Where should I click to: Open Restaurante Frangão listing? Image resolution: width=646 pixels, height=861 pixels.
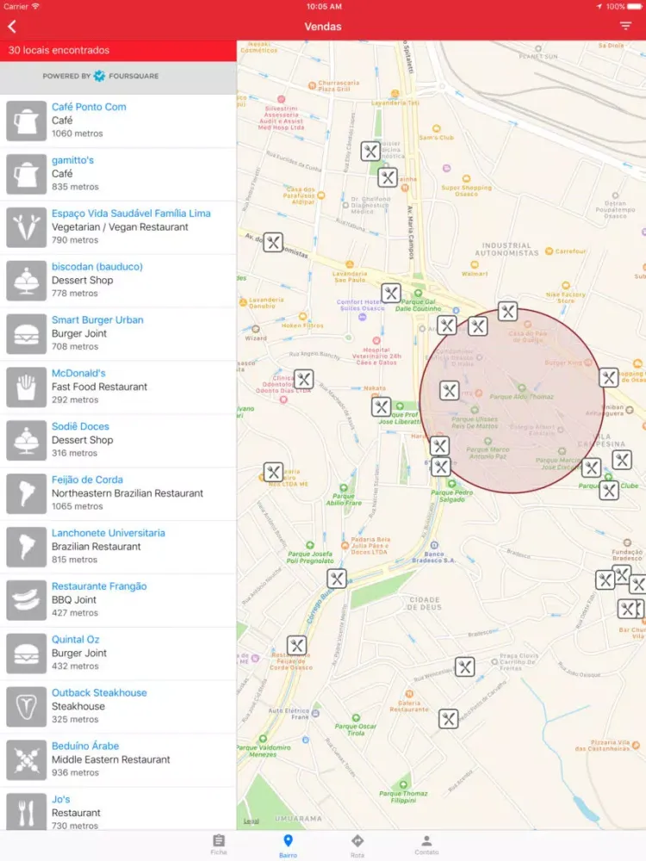(118, 600)
